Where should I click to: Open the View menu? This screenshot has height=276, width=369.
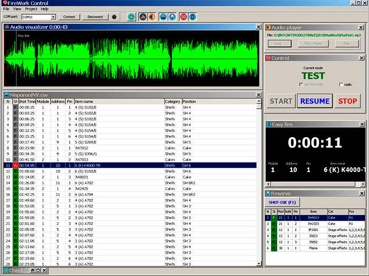(x=17, y=9)
